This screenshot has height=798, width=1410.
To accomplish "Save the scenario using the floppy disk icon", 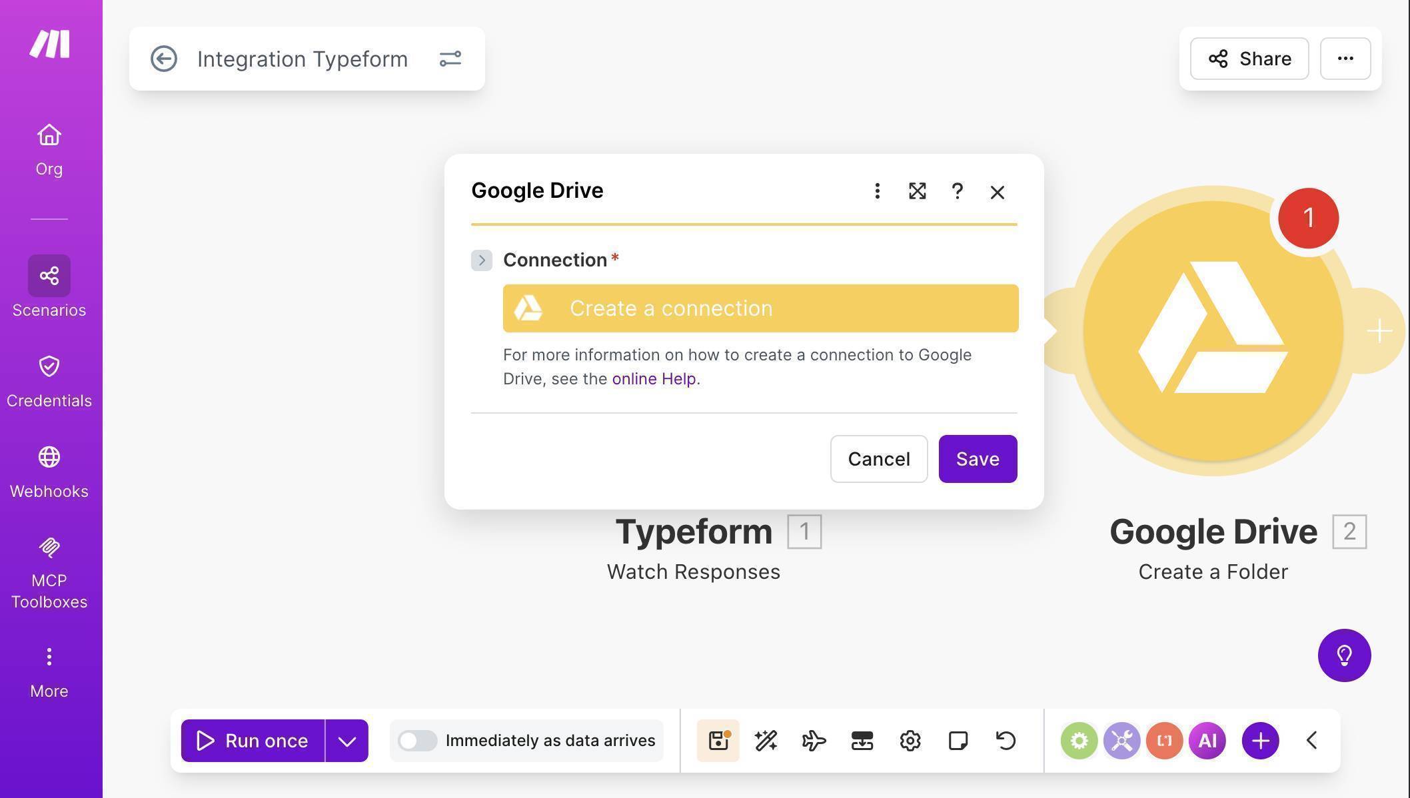I will [x=718, y=740].
